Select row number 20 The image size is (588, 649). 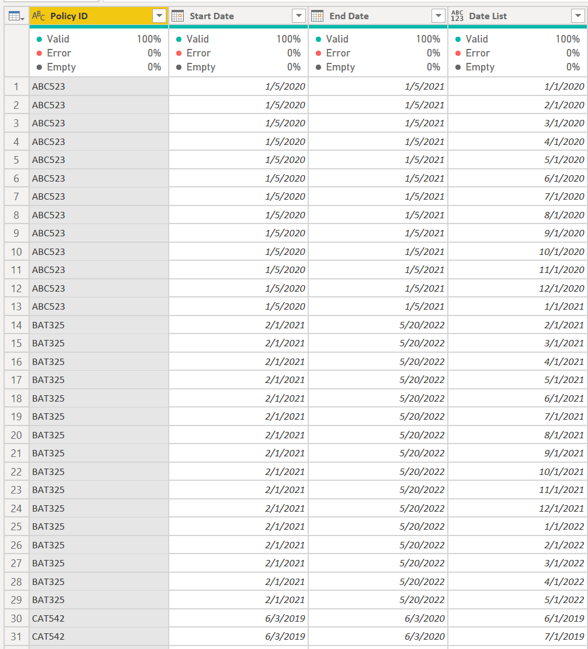coord(16,435)
